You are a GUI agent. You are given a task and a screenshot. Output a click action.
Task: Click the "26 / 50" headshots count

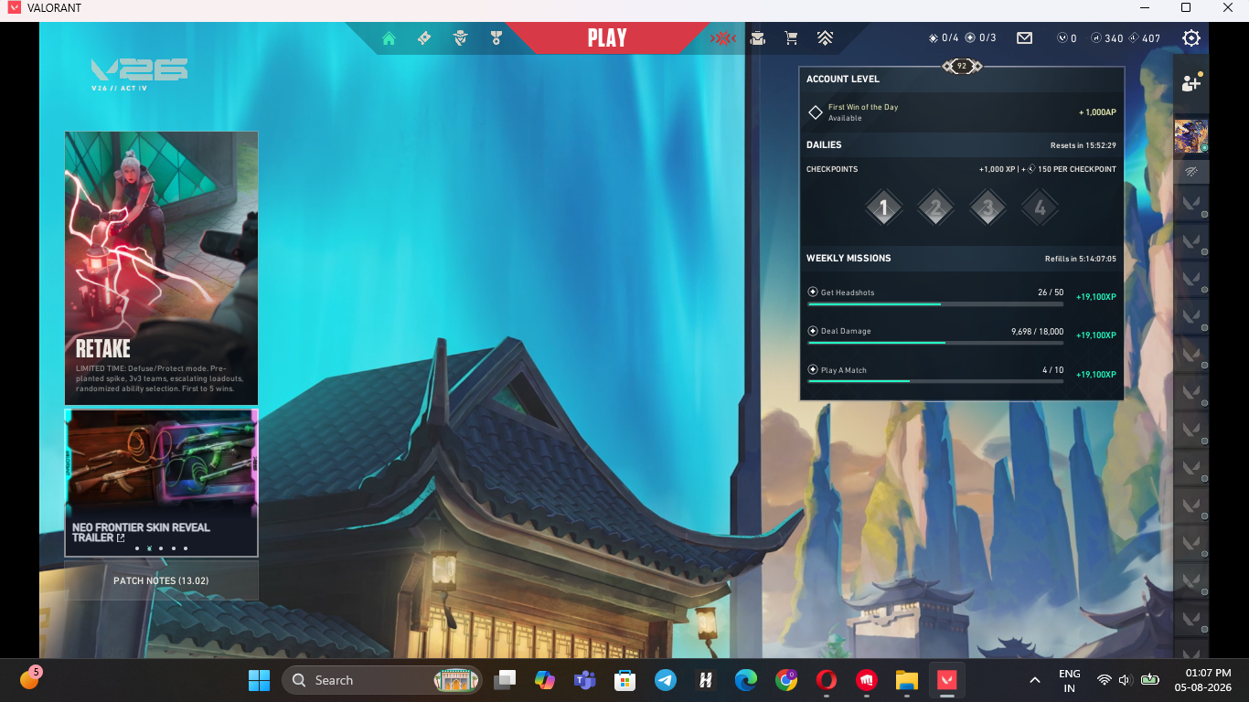pyautogui.click(x=1051, y=292)
